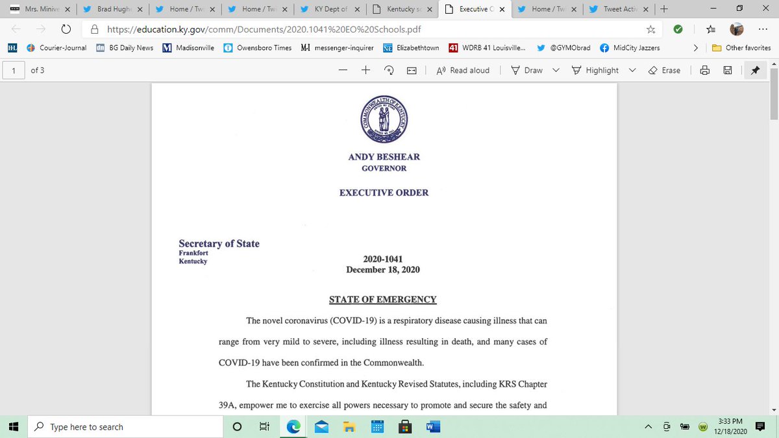Expand hidden bookmarks with the chevron
This screenshot has width=779, height=438.
pyautogui.click(x=695, y=47)
